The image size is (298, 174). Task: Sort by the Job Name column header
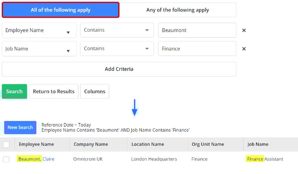(258, 145)
